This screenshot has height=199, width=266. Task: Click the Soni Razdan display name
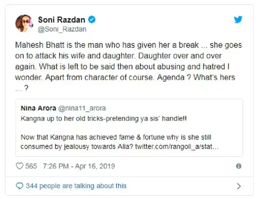pyautogui.click(x=62, y=19)
